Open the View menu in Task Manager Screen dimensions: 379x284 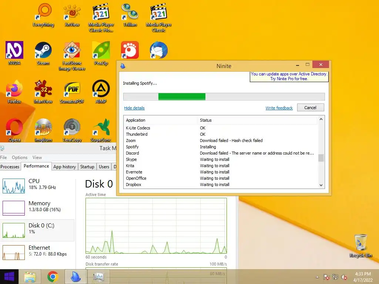(x=37, y=158)
